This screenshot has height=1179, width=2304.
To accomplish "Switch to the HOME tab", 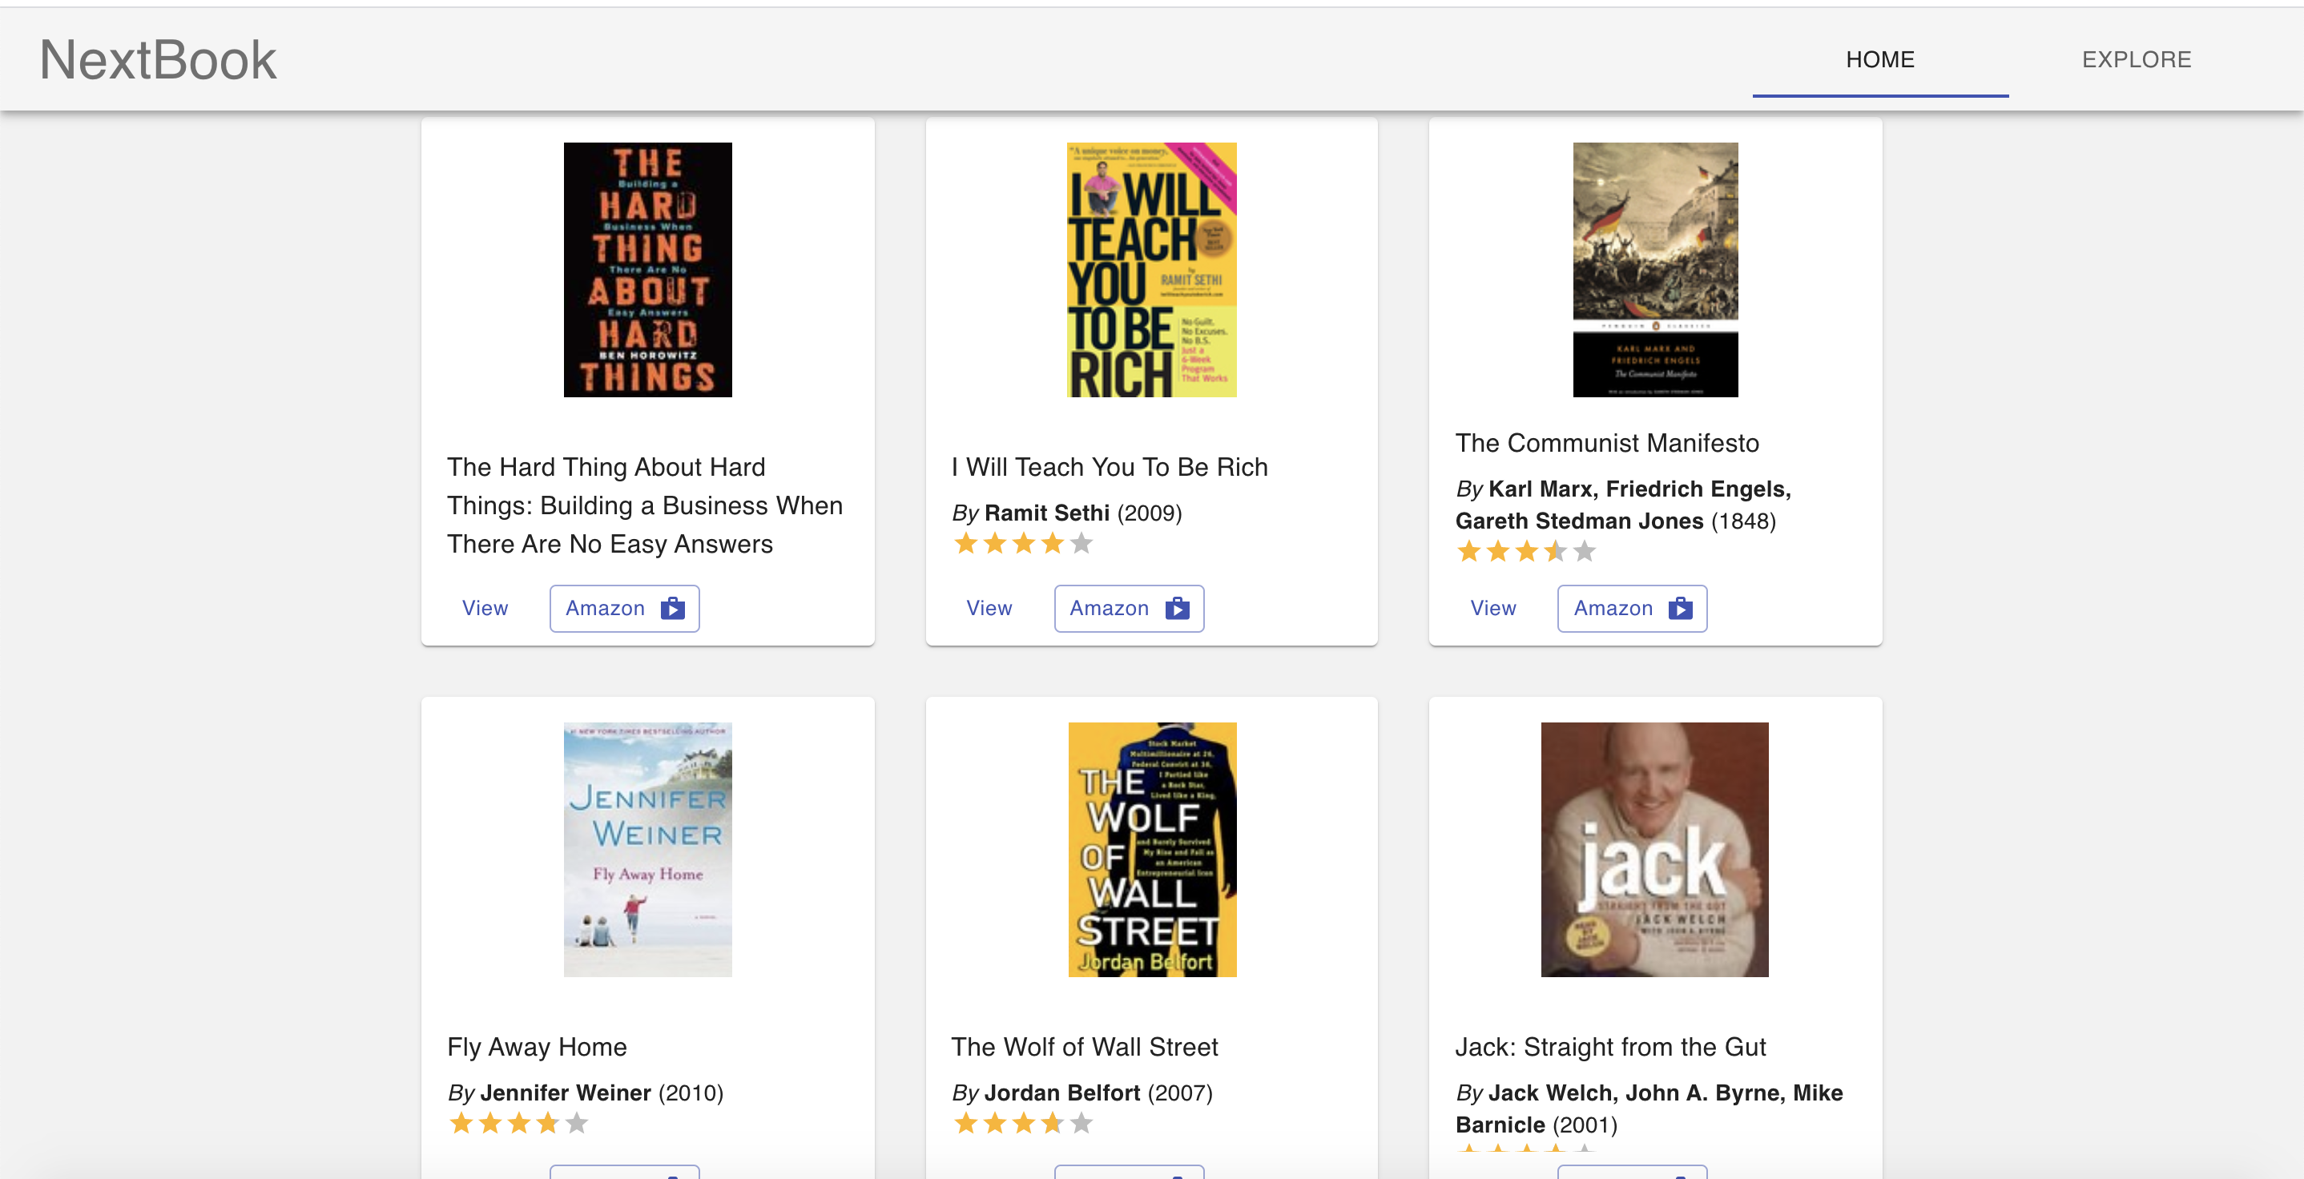I will (x=1880, y=59).
